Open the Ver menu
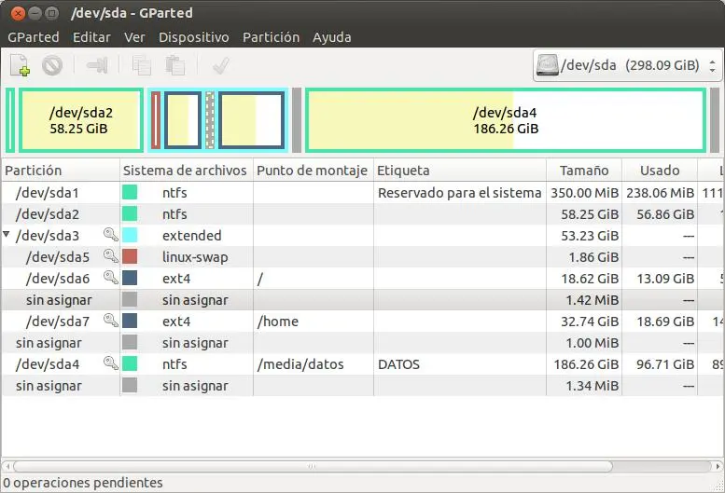The image size is (725, 493). 134,37
